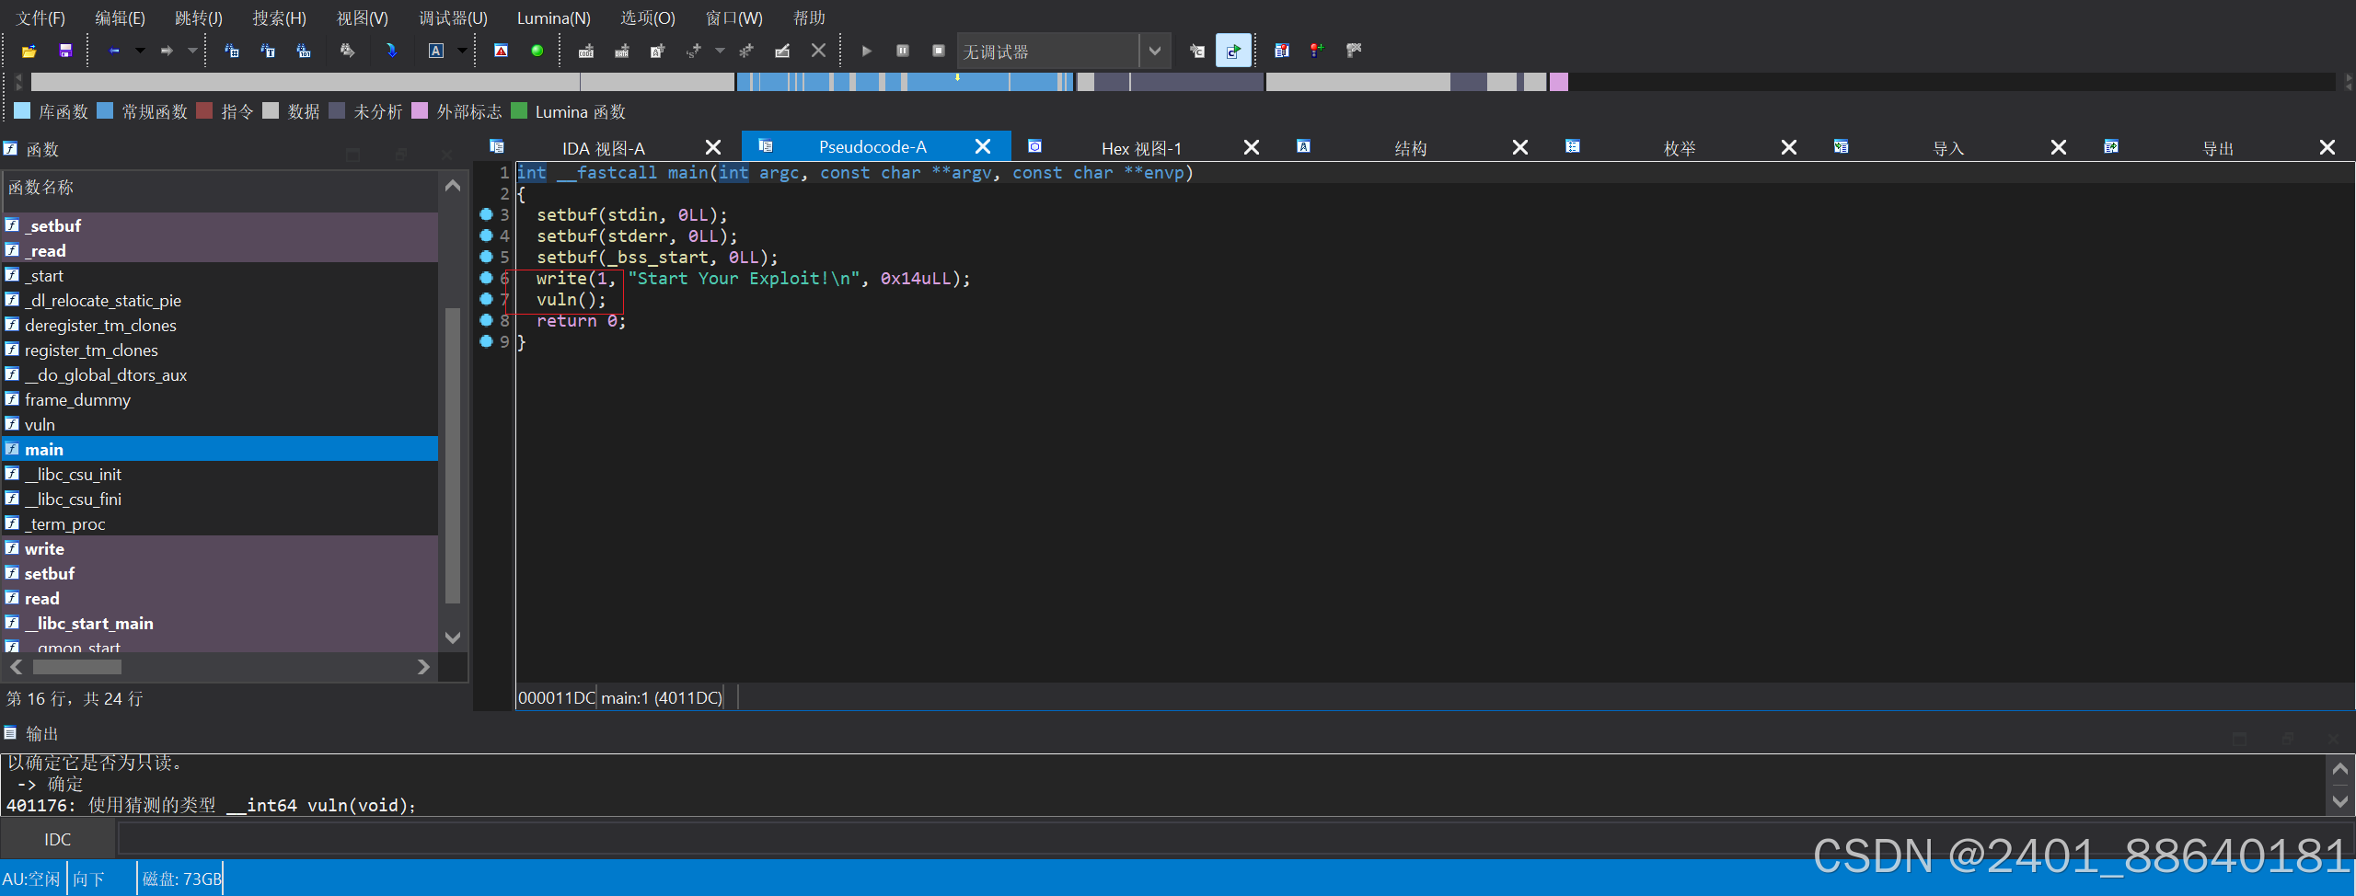This screenshot has width=2356, height=896.
Task: Open the back-navigation history dropdown arrow
Action: click(x=140, y=52)
